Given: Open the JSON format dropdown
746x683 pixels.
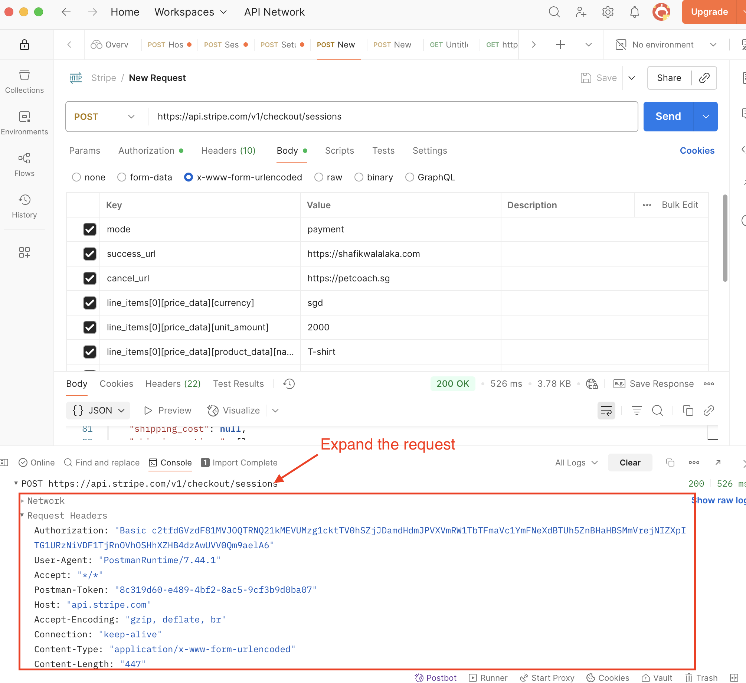Looking at the screenshot, I should (98, 411).
